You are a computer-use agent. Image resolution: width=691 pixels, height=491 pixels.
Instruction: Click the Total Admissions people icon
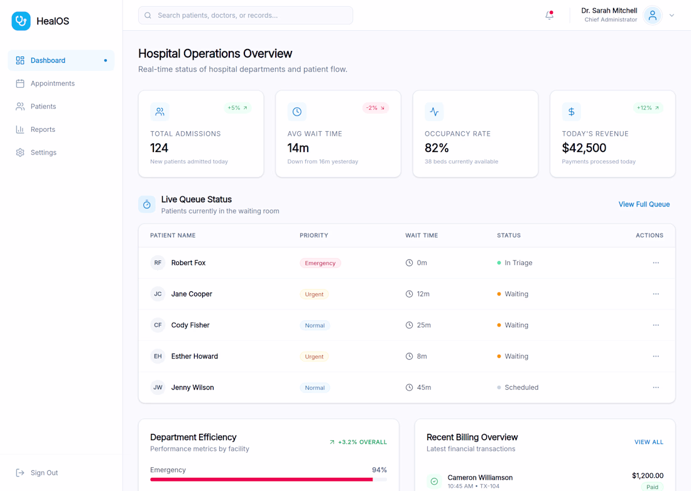coord(160,112)
